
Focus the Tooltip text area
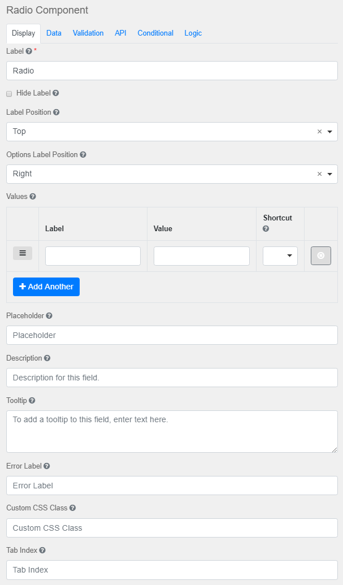tap(172, 431)
